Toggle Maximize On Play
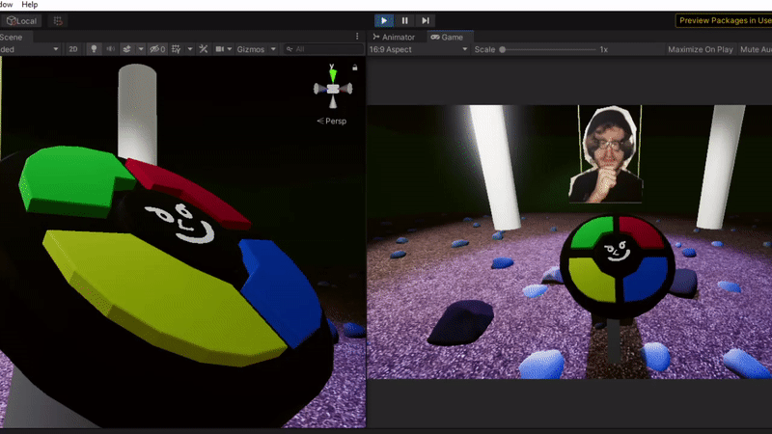The height and width of the screenshot is (434, 772). (x=701, y=49)
